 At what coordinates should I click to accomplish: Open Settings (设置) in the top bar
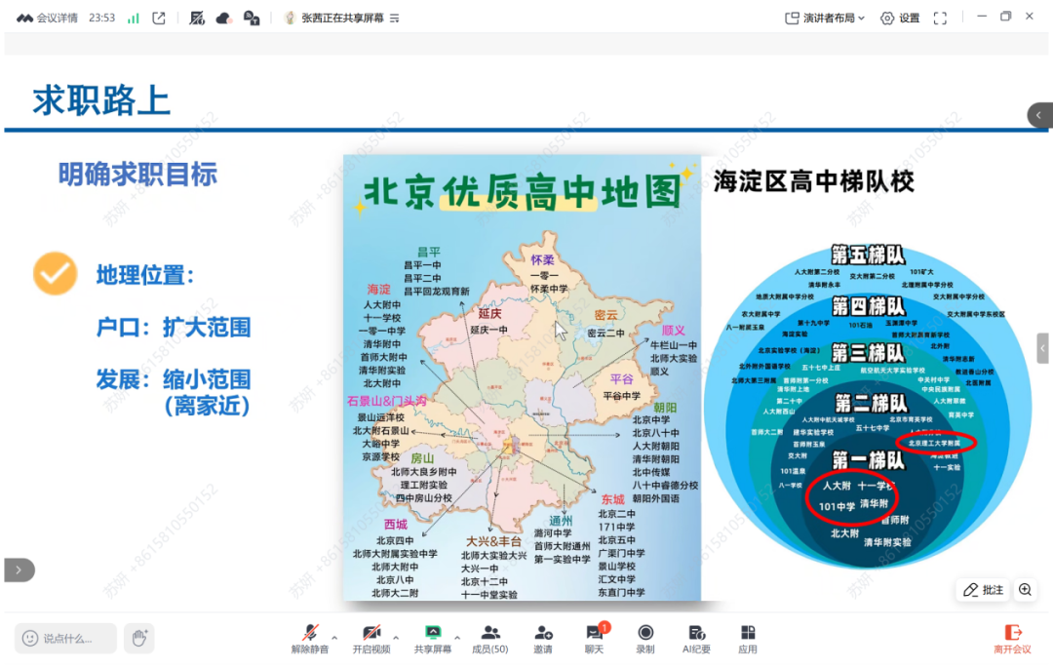pyautogui.click(x=900, y=18)
